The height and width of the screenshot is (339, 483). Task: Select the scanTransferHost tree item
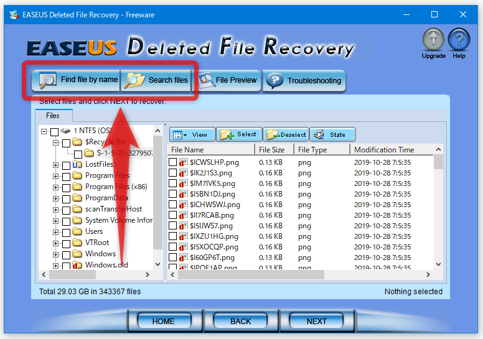[113, 209]
